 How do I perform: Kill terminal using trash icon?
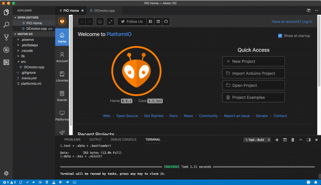[x=292, y=139]
